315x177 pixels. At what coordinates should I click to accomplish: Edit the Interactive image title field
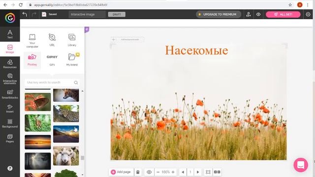[x=87, y=14]
